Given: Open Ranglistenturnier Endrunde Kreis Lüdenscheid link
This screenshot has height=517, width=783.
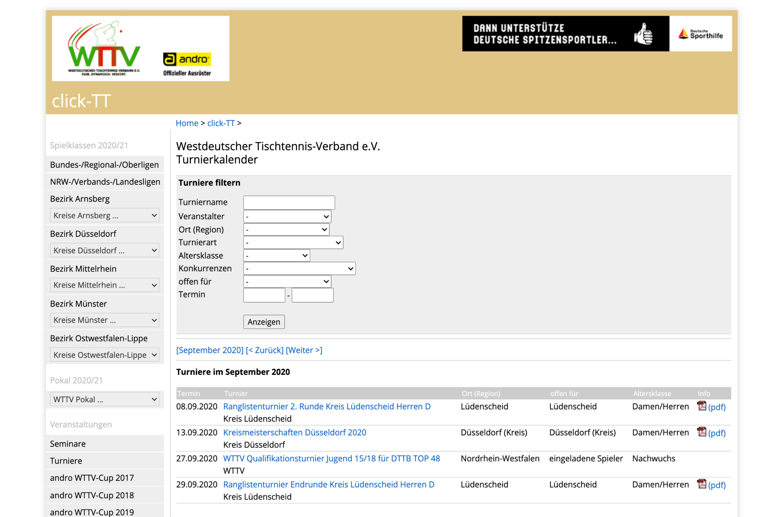Looking at the screenshot, I should pos(329,484).
